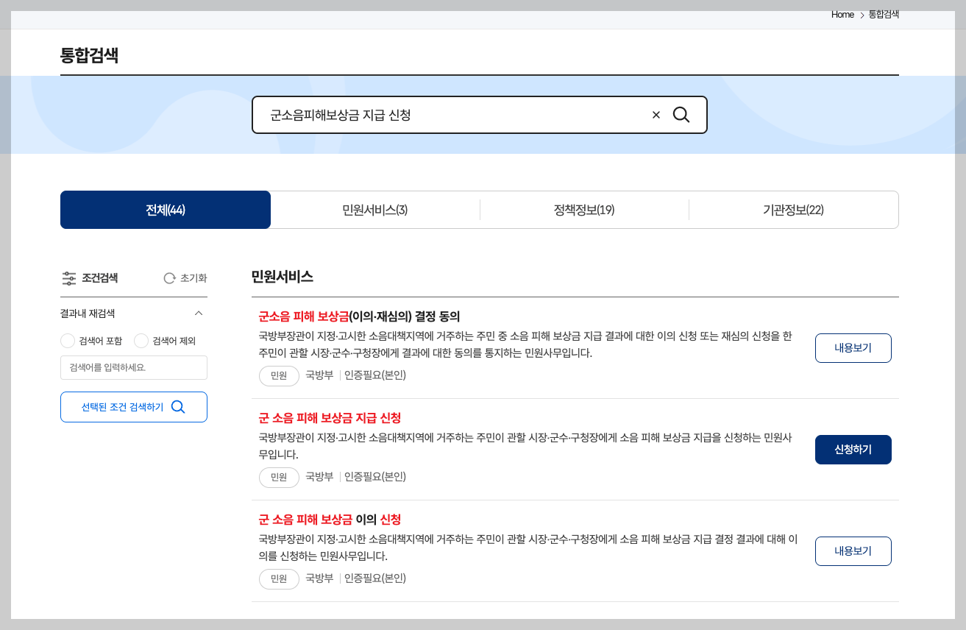Clear the search box using the X icon

[656, 115]
